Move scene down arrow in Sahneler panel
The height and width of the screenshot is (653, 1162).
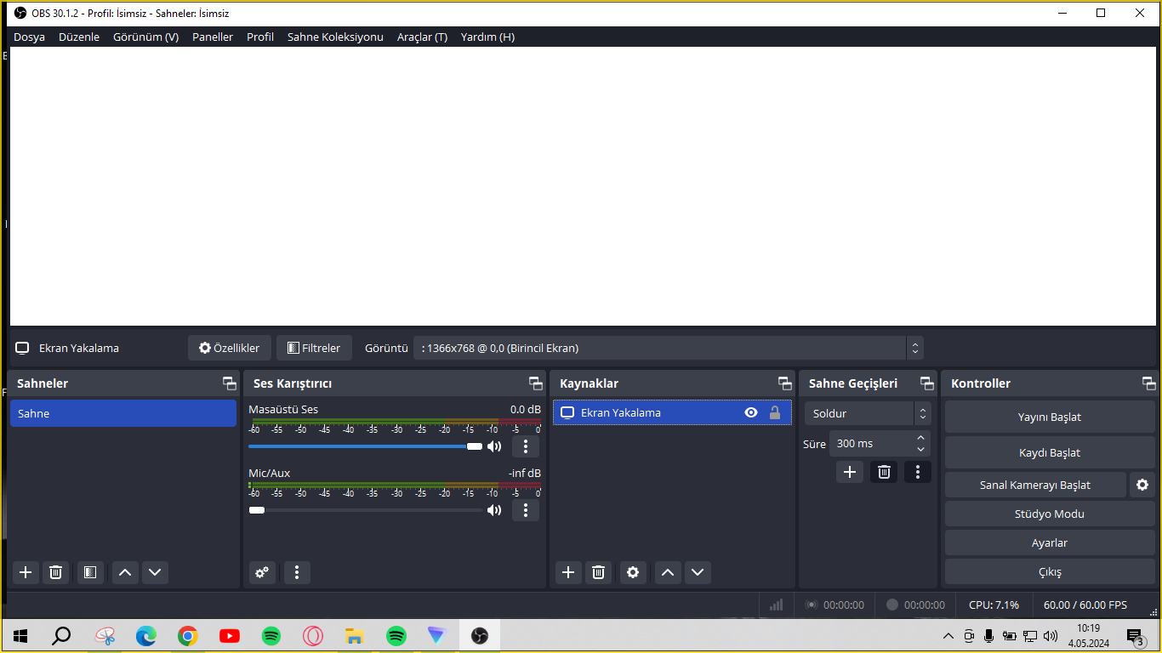[x=155, y=572]
